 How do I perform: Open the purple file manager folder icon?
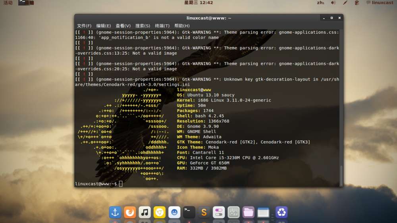tap(249, 212)
